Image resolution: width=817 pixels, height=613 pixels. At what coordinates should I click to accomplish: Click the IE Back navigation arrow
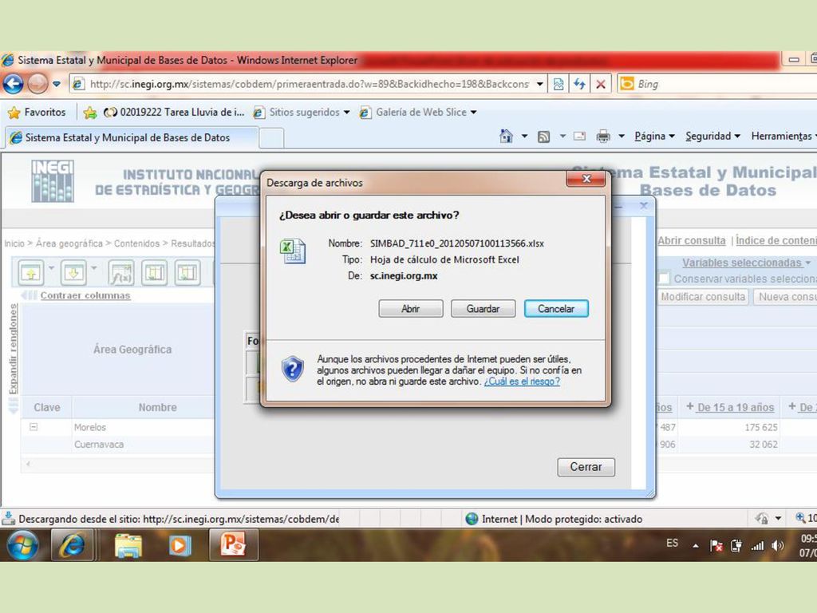(x=14, y=83)
